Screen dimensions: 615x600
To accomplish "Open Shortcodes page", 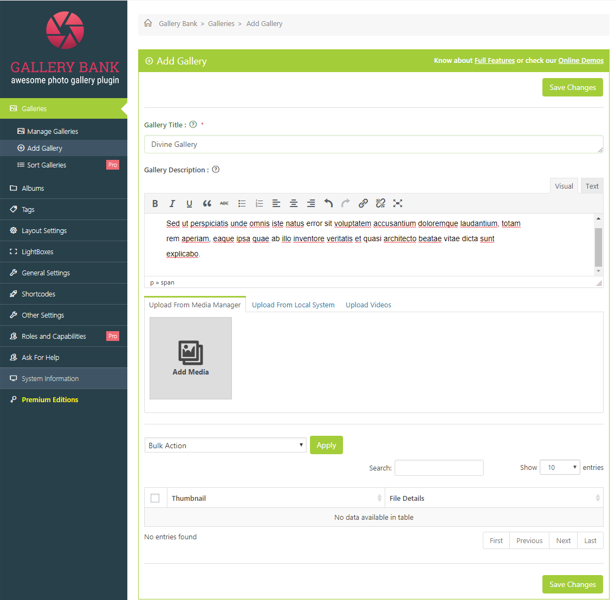I will (63, 294).
